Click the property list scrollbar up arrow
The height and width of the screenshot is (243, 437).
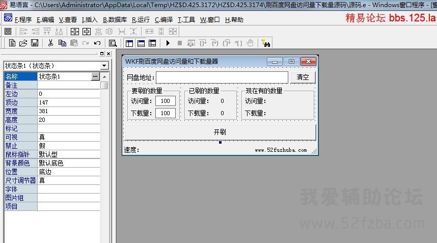tap(104, 76)
